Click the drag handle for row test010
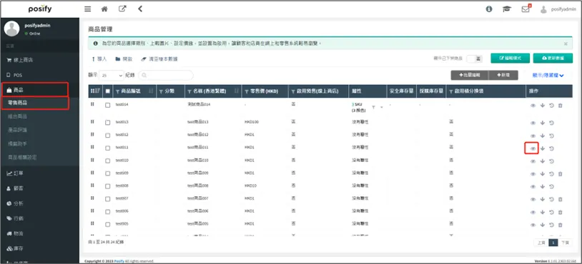 (x=92, y=160)
